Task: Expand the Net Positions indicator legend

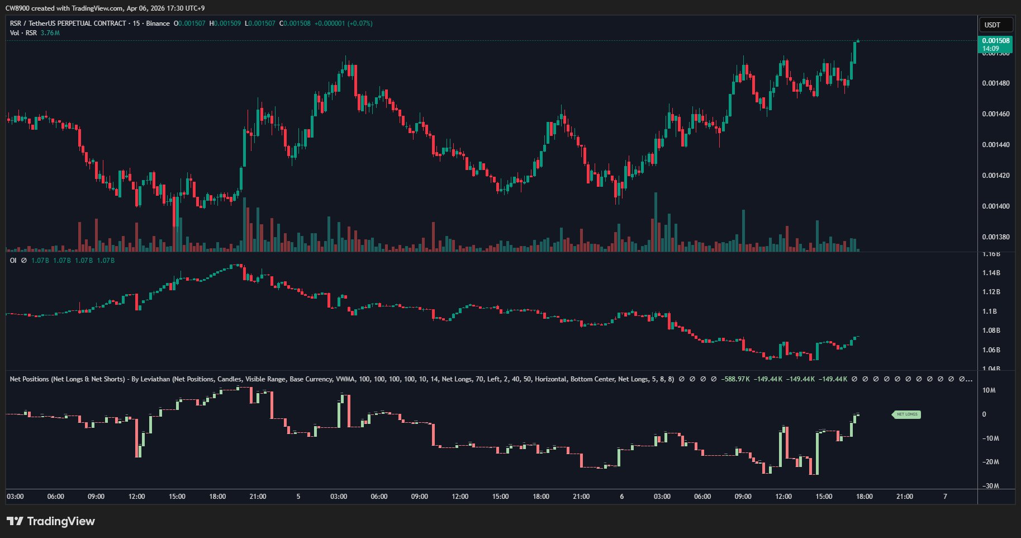Action: (x=965, y=379)
